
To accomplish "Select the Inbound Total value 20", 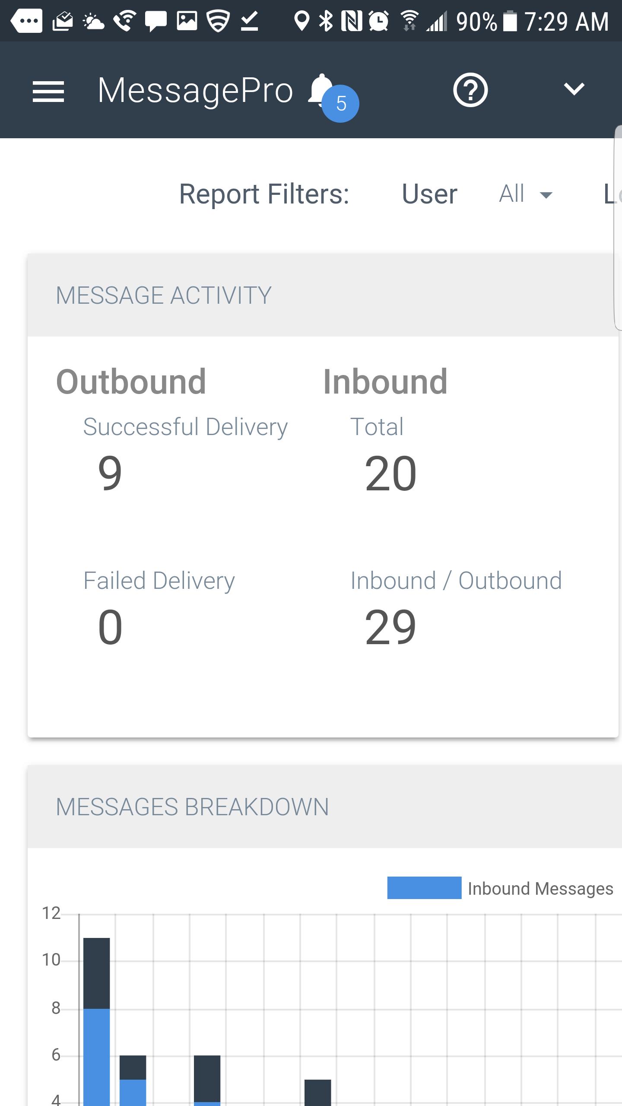I will pos(390,474).
